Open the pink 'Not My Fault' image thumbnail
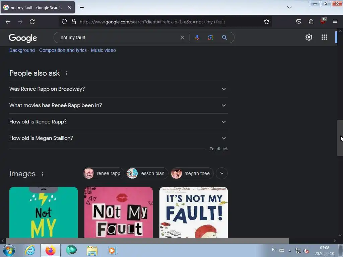 [119, 212]
